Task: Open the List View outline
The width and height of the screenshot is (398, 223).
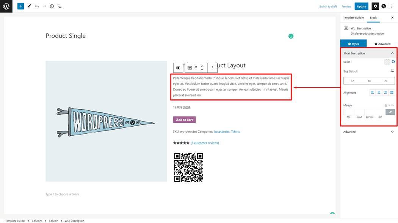Action: point(60,6)
